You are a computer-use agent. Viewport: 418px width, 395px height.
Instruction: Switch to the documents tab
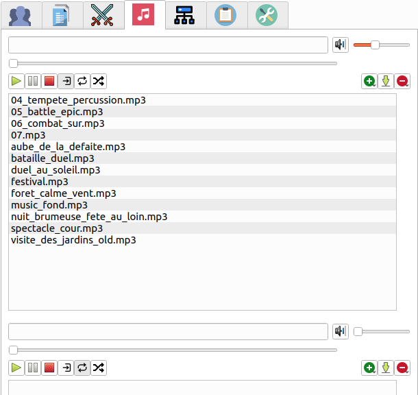(x=62, y=15)
